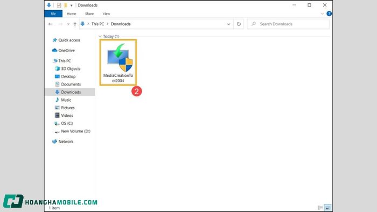Focus the Search Downloads field
Image resolution: width=377 pixels, height=212 pixels.
pyautogui.click(x=288, y=24)
